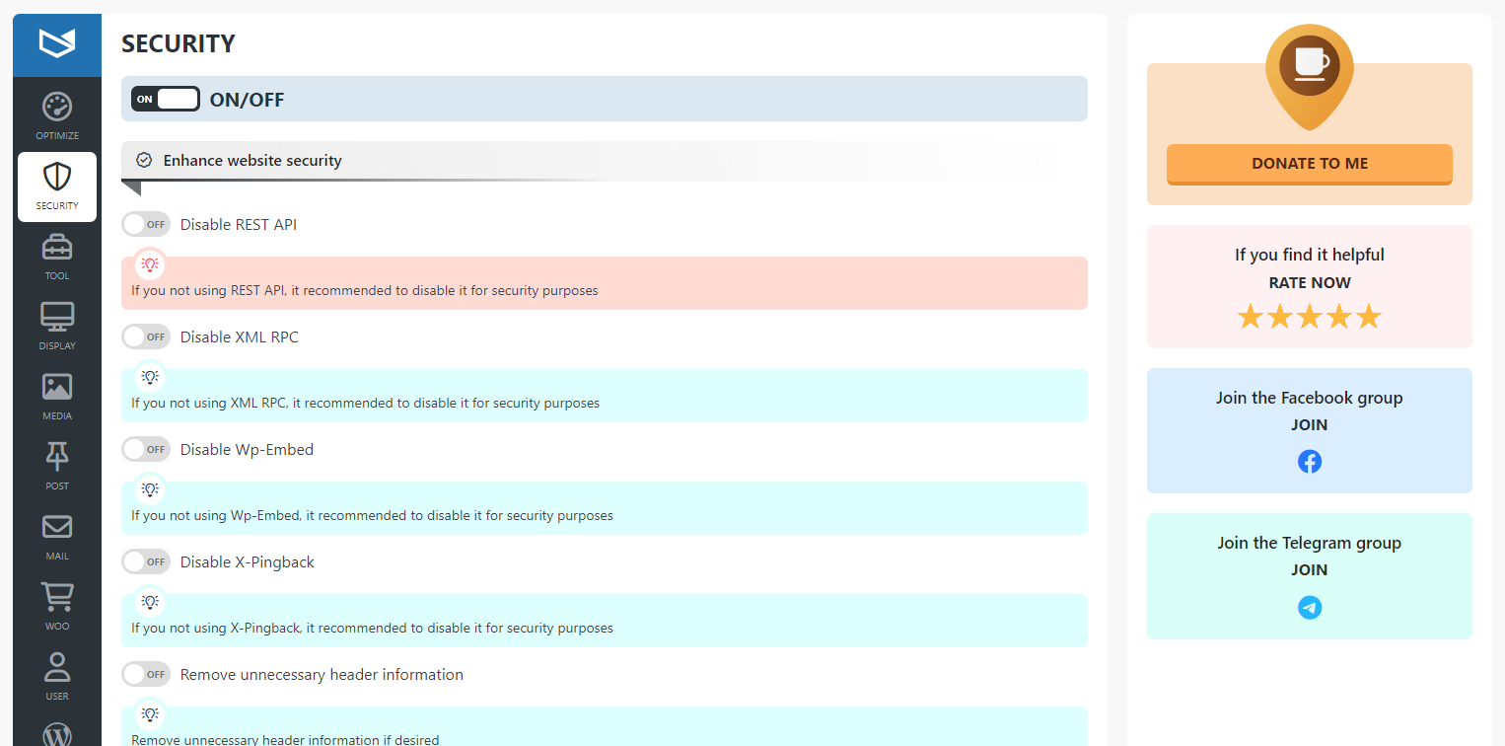
Task: Open the Optimize gauge icon in sidebar
Action: point(57,107)
